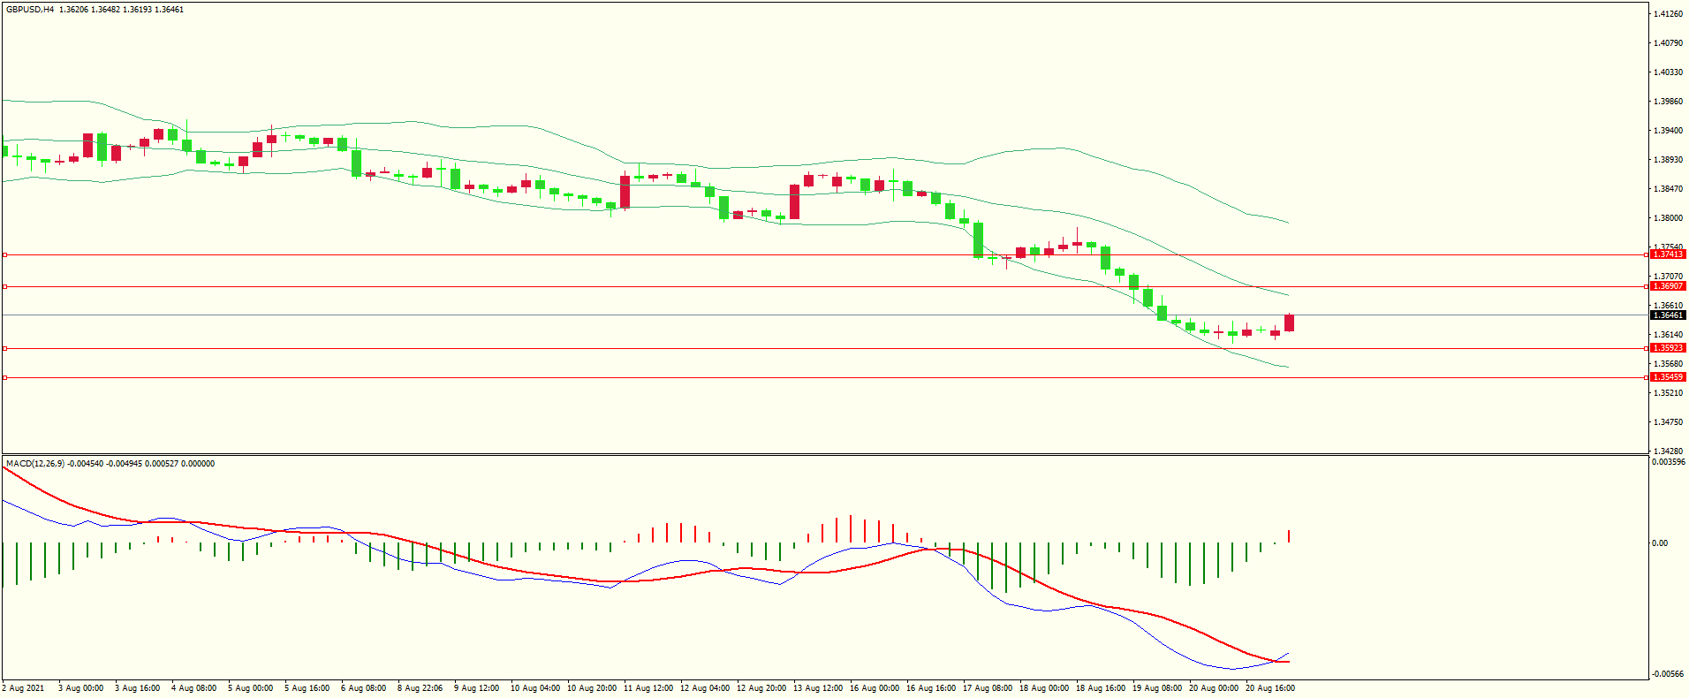Image resolution: width=1689 pixels, height=698 pixels.
Task: Select the red horizontal line at 1.35923
Action: (825, 348)
